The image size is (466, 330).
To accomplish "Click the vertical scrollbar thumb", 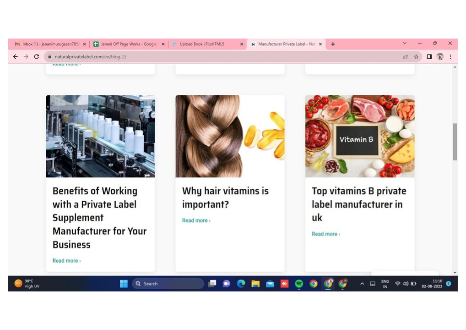I will [455, 142].
